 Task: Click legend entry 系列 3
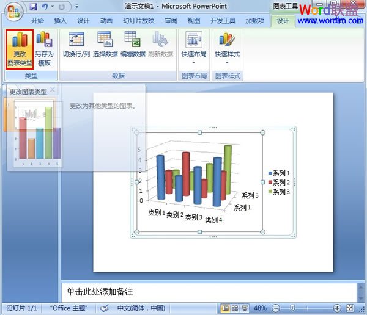(279, 192)
